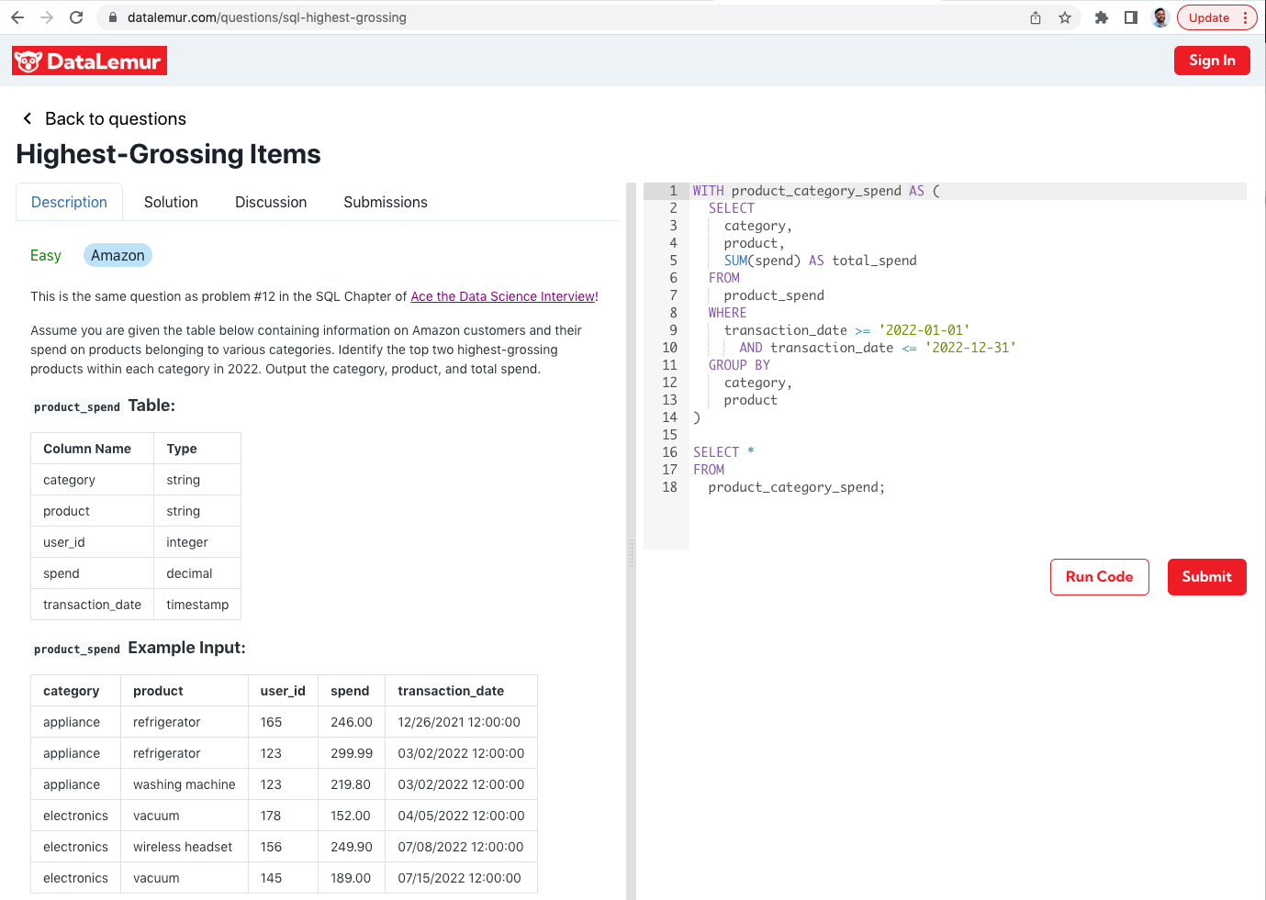
Task: Click 'product_category_spend;' on the last code line
Action: click(797, 487)
